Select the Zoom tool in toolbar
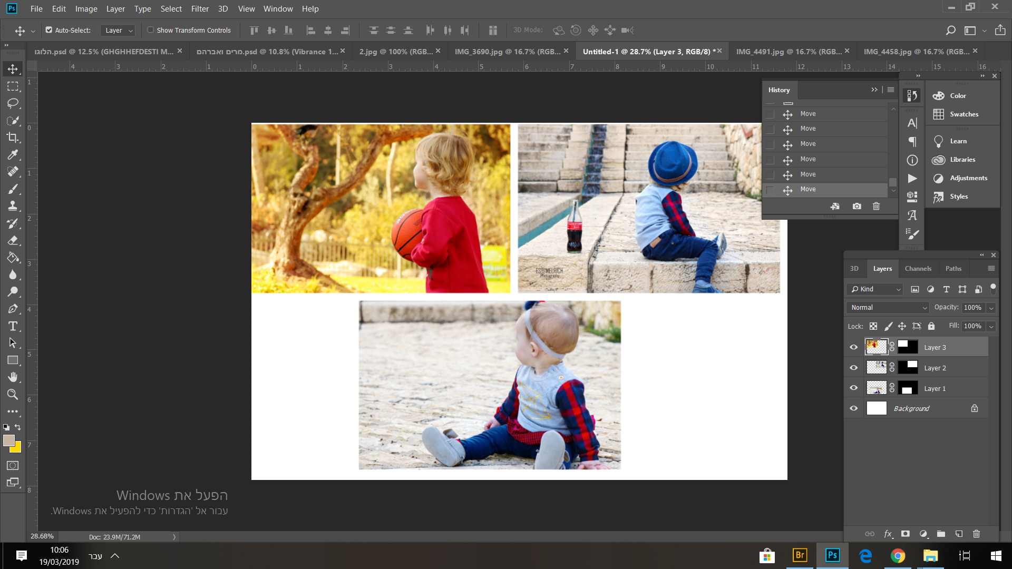Image resolution: width=1012 pixels, height=569 pixels. [13, 394]
